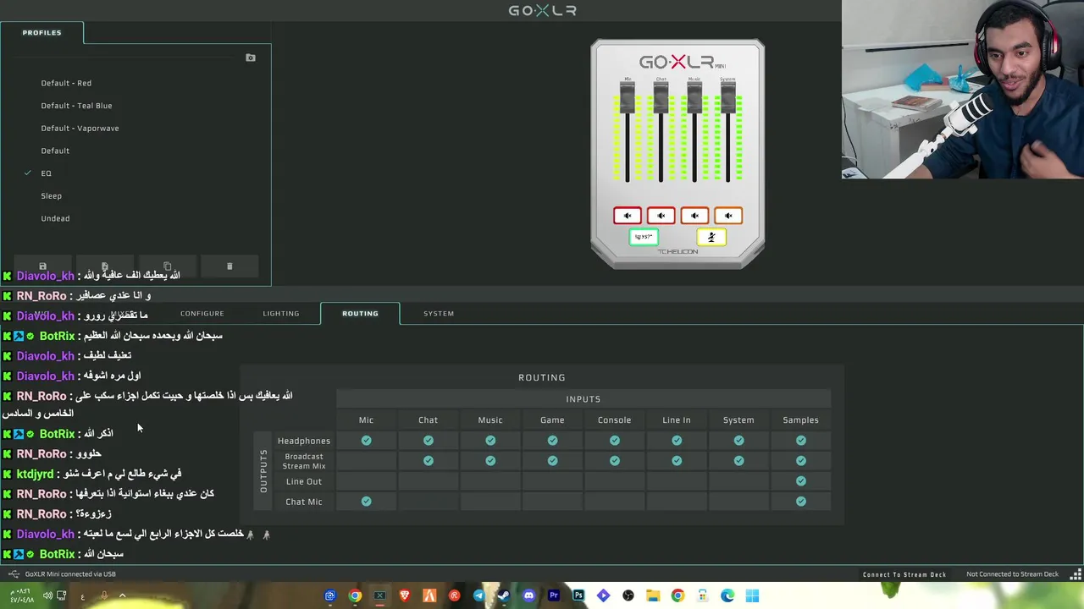Toggle Mic to Headphones routing
The image size is (1084, 609).
366,441
